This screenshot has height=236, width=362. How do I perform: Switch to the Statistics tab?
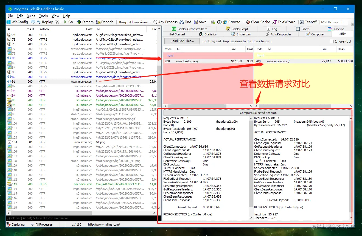(x=208, y=34)
